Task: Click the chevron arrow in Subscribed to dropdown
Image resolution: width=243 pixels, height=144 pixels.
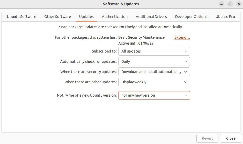Action: point(185,51)
